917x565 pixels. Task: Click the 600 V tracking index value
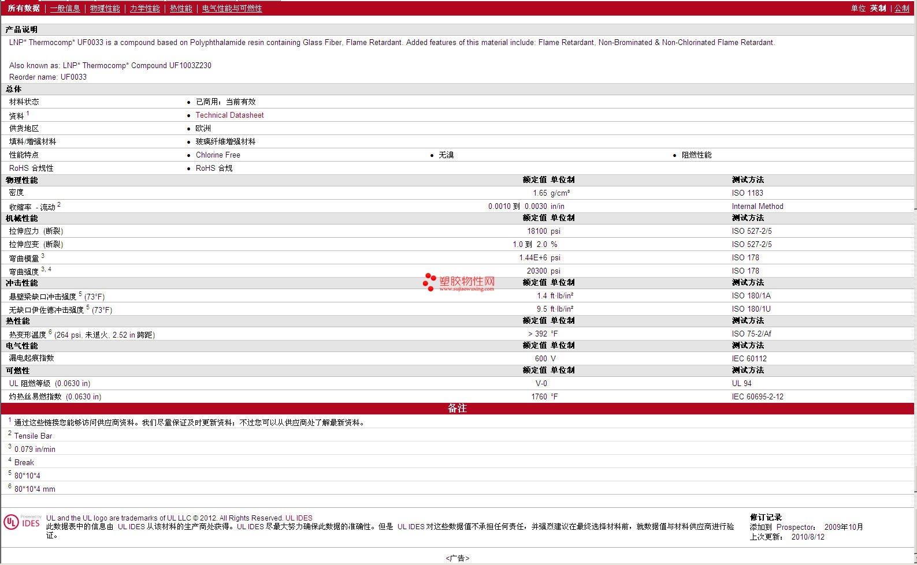tap(545, 358)
